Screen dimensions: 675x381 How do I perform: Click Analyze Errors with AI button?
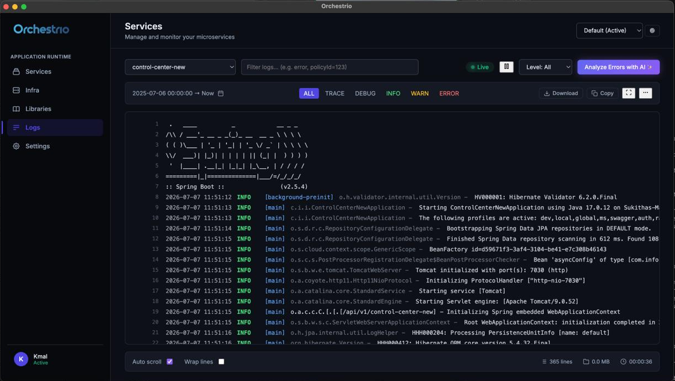coord(618,67)
